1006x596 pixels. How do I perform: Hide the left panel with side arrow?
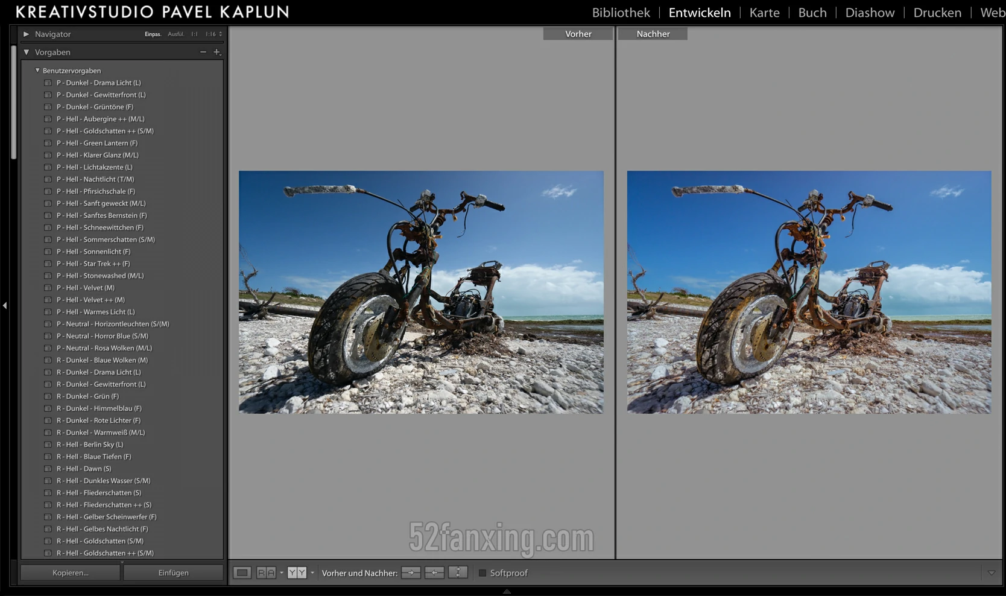(5, 306)
